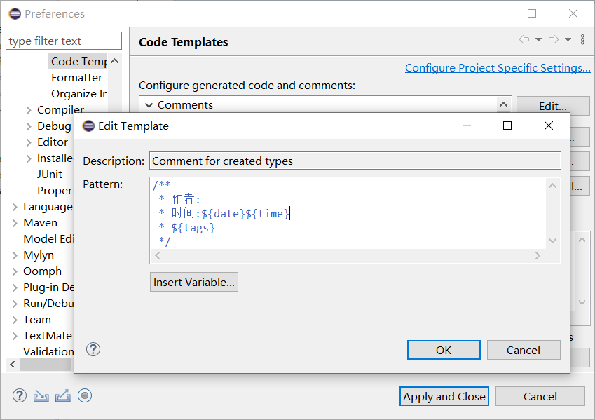Screen dimensions: 595x420
Task: Click the forward navigation arrow icon
Action: tap(554, 40)
